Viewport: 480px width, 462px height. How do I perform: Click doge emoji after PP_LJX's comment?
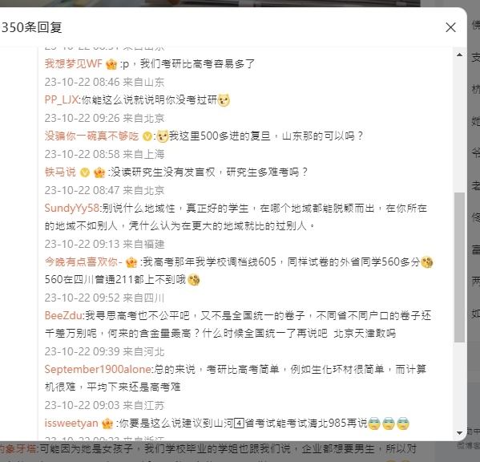(224, 100)
